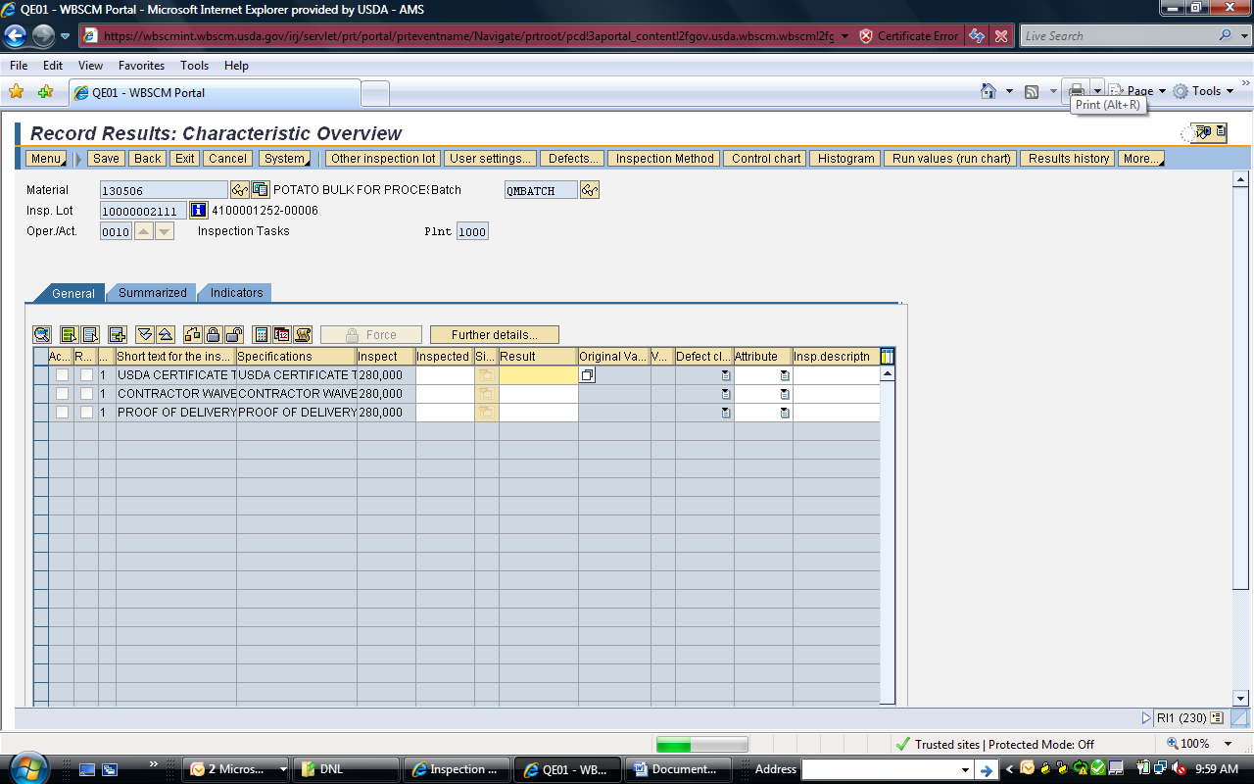
Task: Click the RSS feeds icon
Action: (1032, 91)
